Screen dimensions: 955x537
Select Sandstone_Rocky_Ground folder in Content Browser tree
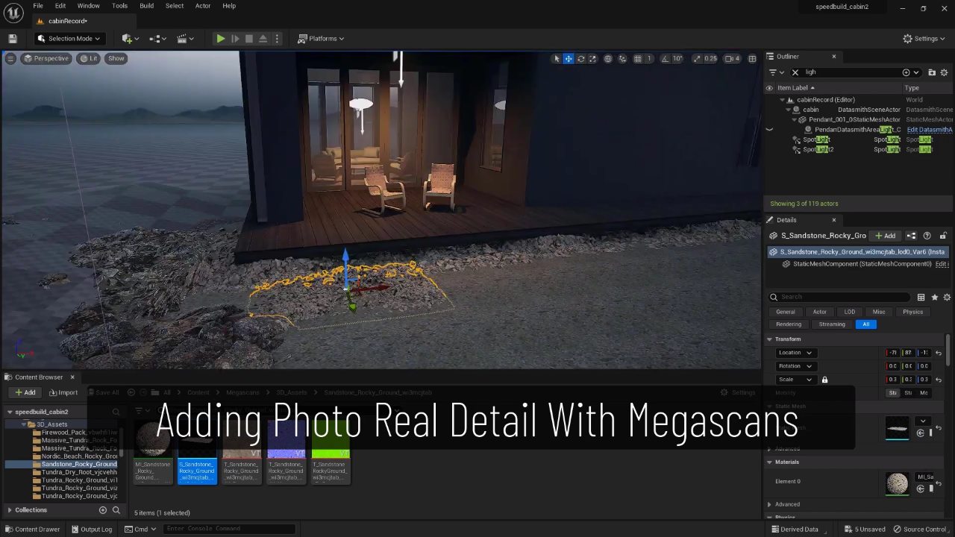79,464
